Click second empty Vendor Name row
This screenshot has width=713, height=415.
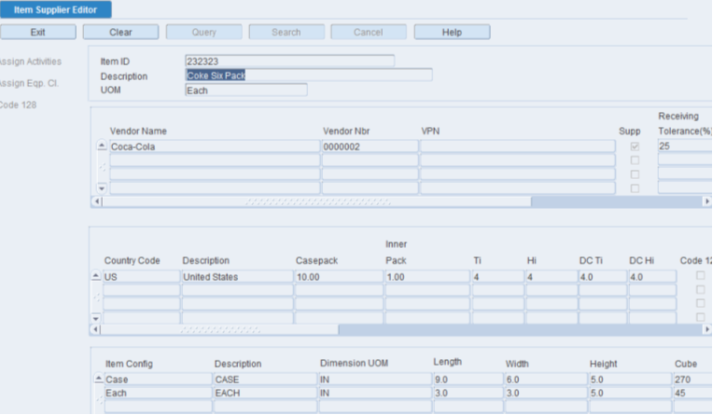(x=215, y=174)
